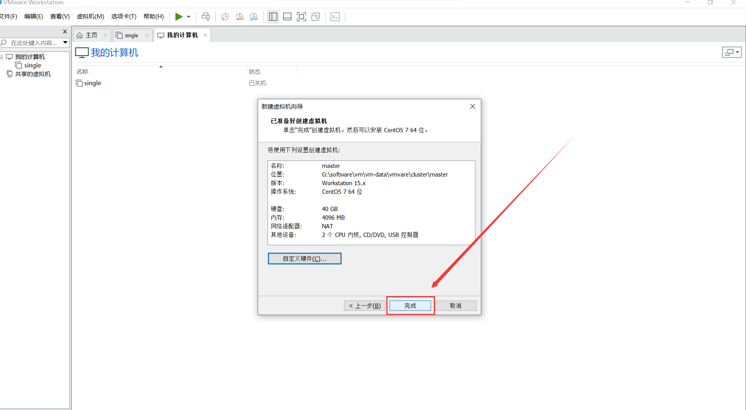Revert to the latest snapshot
This screenshot has width=746, height=410.
coord(240,16)
